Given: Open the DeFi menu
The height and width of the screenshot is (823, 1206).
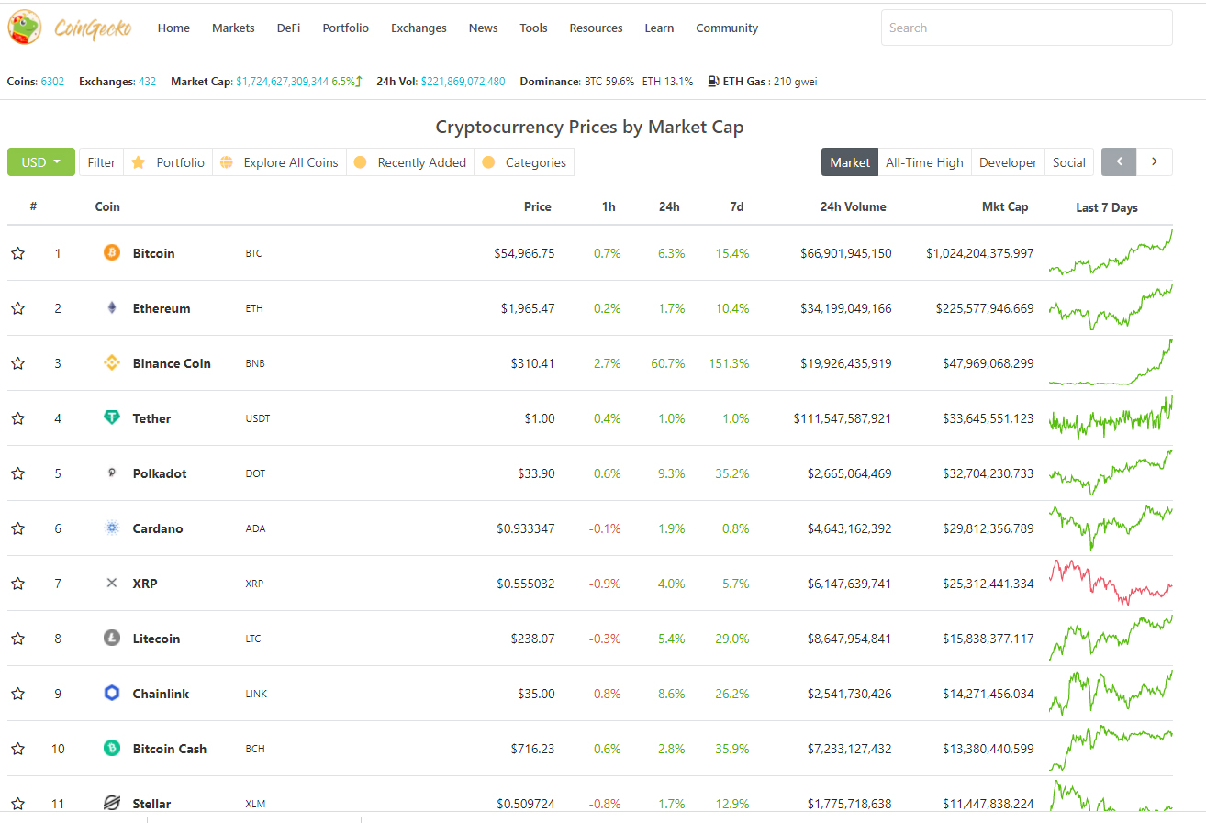Looking at the screenshot, I should pyautogui.click(x=288, y=28).
